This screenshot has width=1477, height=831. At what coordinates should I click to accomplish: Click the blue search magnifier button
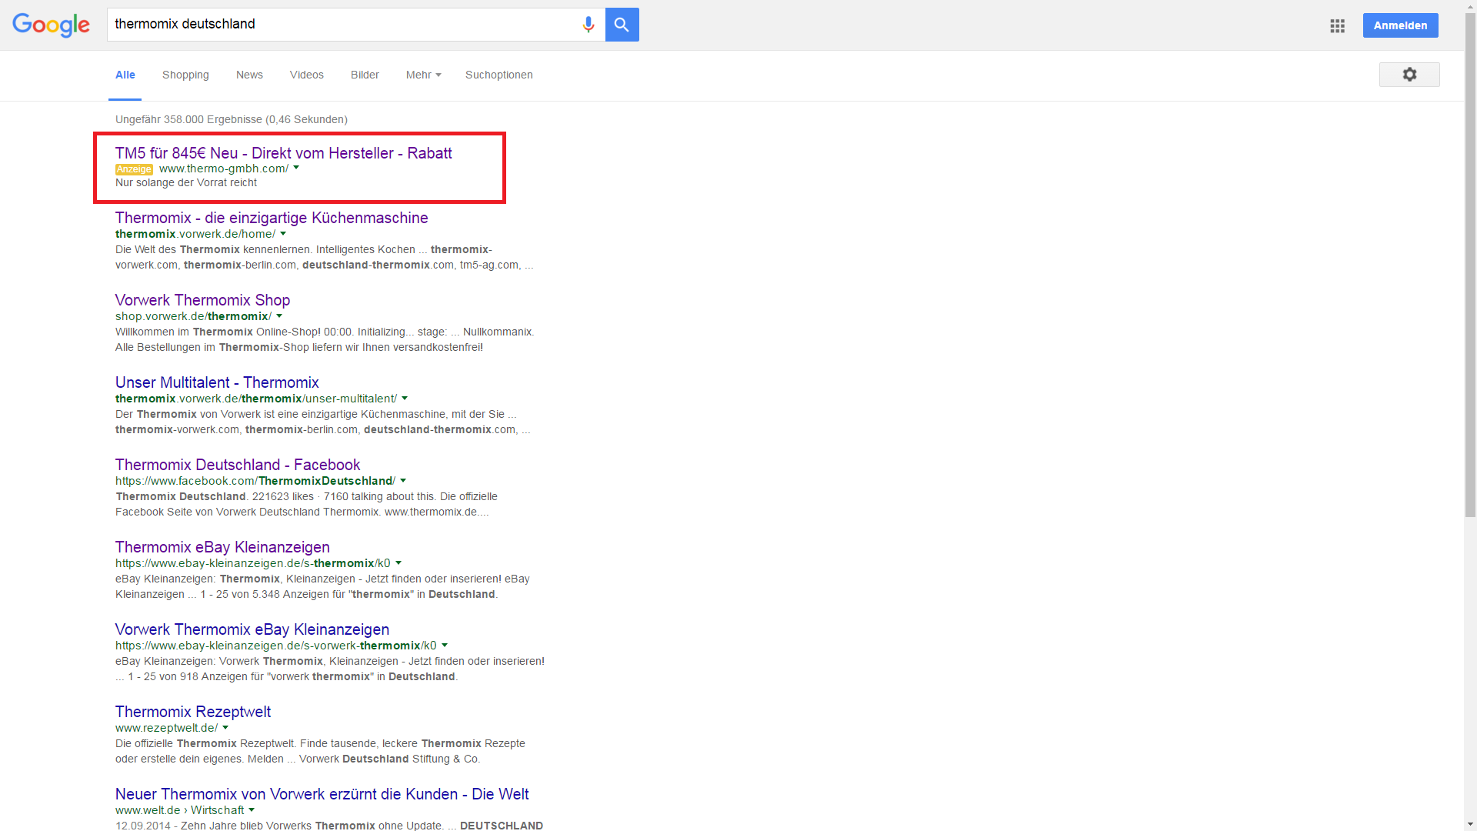pyautogui.click(x=622, y=25)
